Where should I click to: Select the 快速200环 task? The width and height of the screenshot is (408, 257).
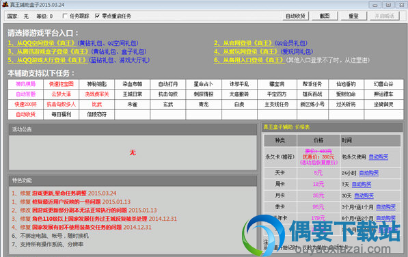pos(25,105)
